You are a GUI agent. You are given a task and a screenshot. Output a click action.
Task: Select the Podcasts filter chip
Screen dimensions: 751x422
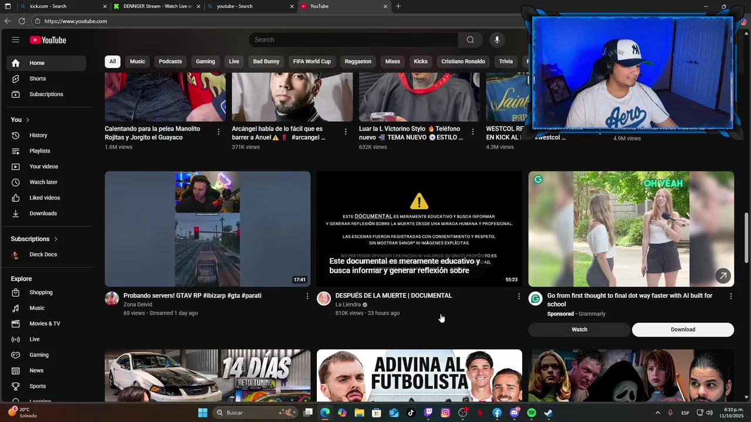pos(170,62)
